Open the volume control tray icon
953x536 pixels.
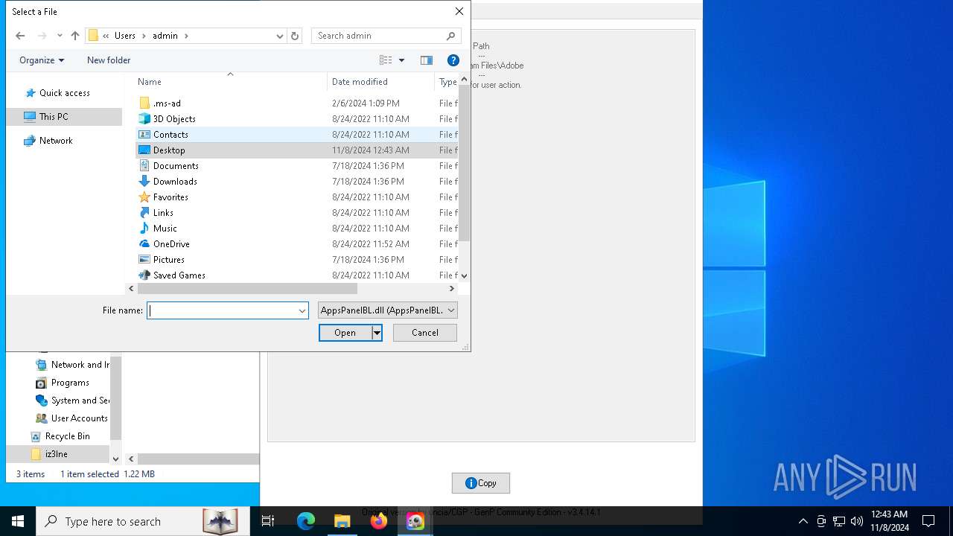(857, 521)
